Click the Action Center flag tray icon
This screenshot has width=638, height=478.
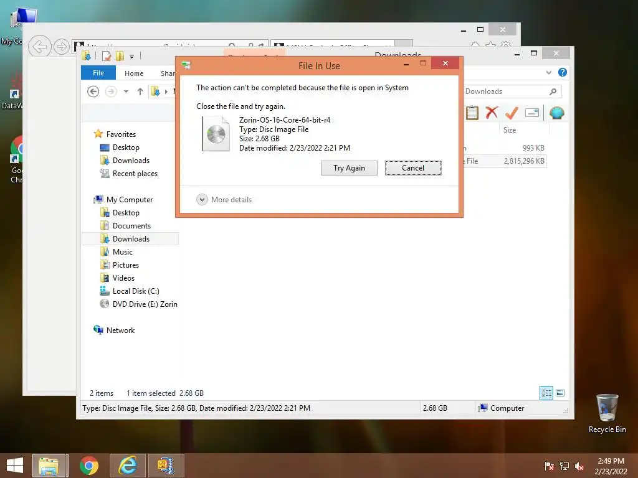[549, 466]
